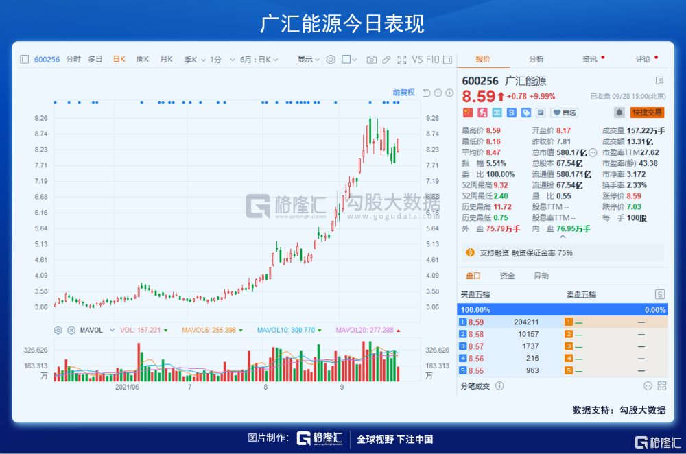This screenshot has height=454, width=686.
Task: Open the VS compare button
Action: tap(417, 60)
